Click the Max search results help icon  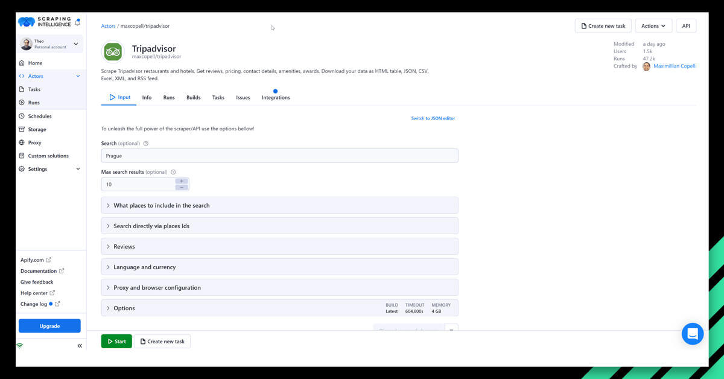point(173,172)
